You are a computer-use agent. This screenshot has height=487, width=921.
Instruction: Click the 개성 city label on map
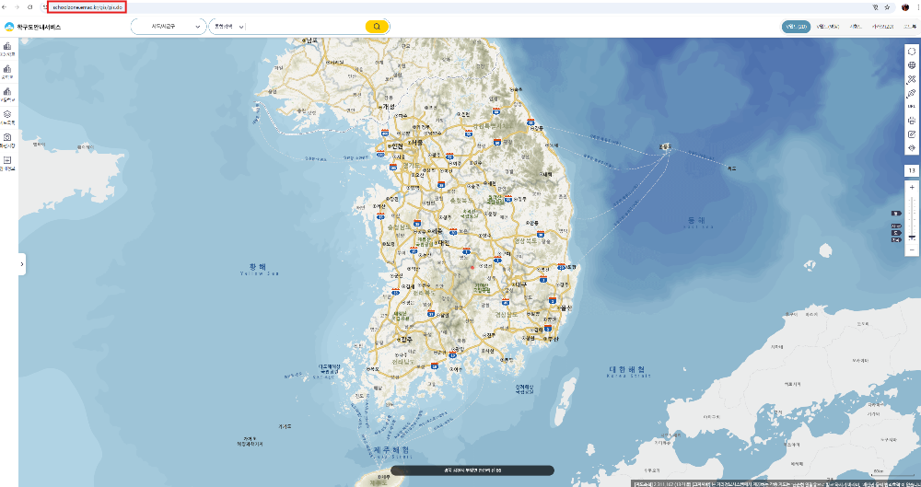tap(389, 107)
